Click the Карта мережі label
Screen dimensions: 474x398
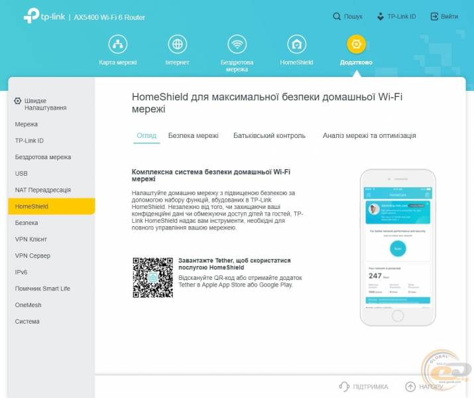(x=118, y=62)
